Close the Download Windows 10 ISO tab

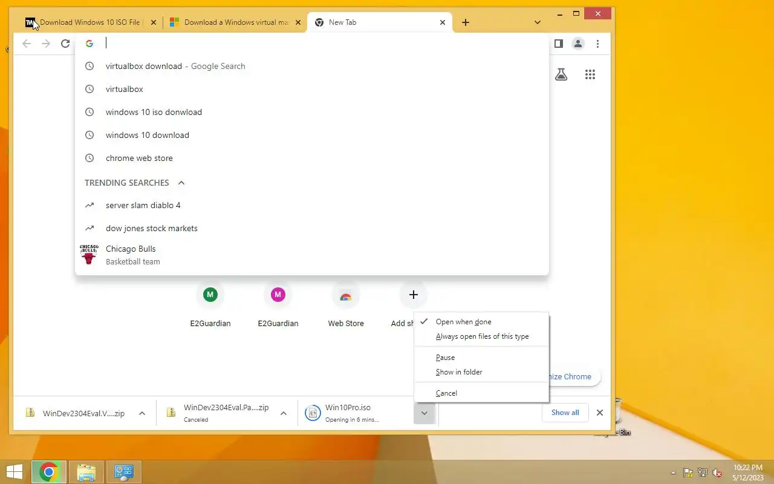154,22
